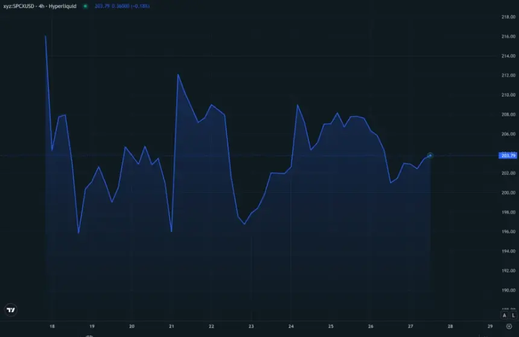This screenshot has width=519, height=337.
Task: Click date 20 on the time axis
Action: coord(132,326)
